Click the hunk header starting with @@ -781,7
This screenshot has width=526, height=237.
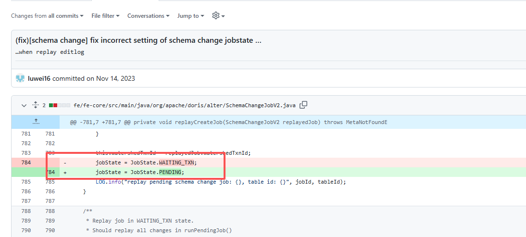click(x=228, y=122)
